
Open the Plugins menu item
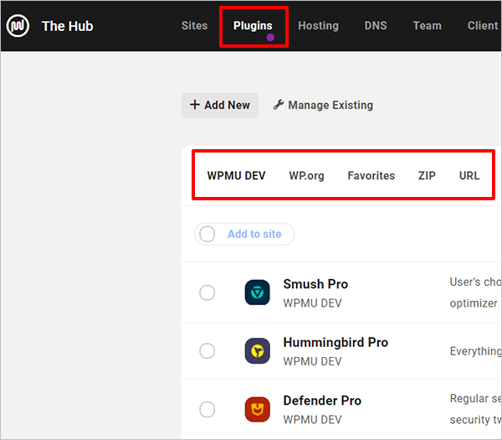253,26
